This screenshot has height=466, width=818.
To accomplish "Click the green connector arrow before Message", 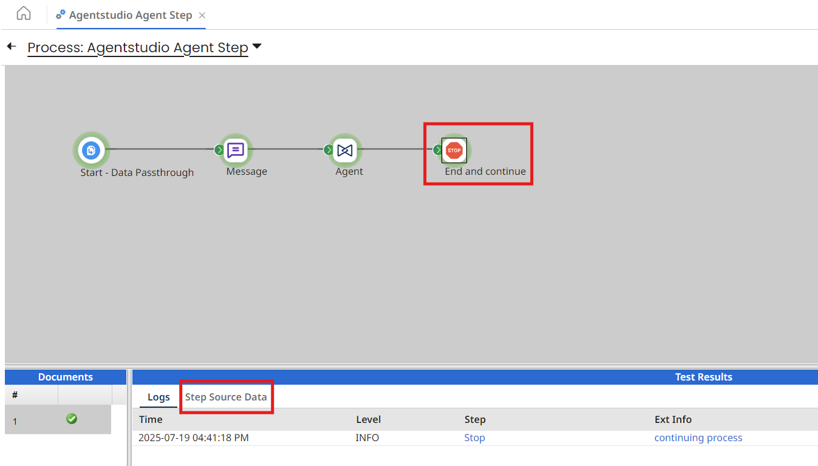I will [x=219, y=149].
